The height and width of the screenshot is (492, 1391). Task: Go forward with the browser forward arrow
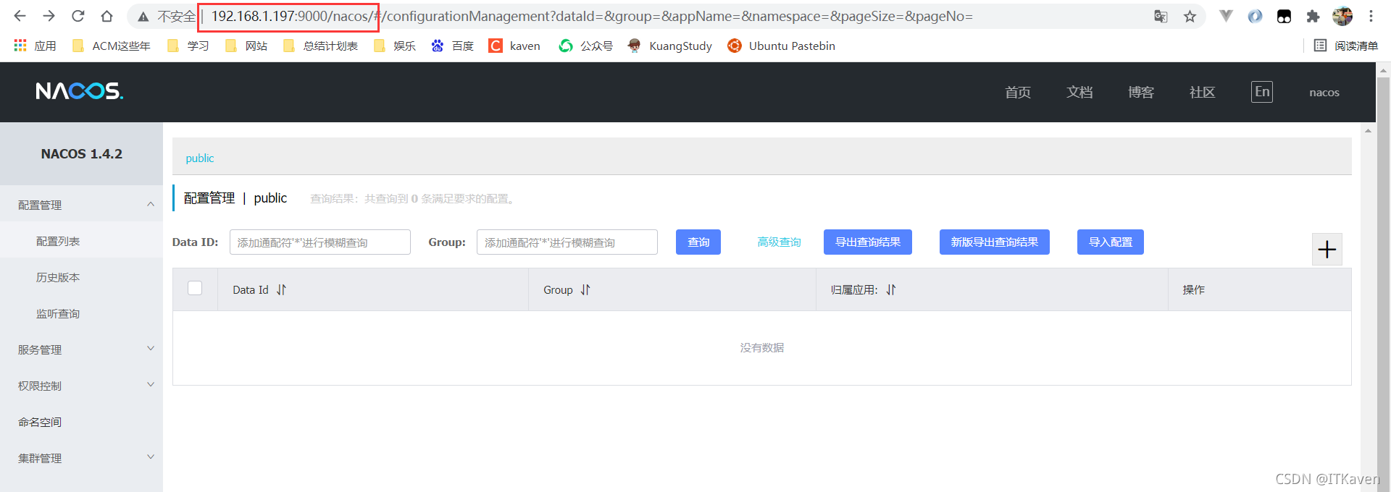coord(49,16)
